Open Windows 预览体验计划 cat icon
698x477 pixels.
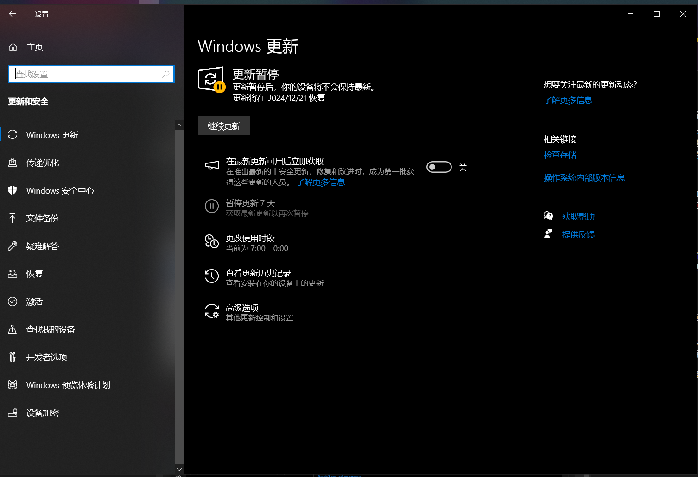pos(13,385)
